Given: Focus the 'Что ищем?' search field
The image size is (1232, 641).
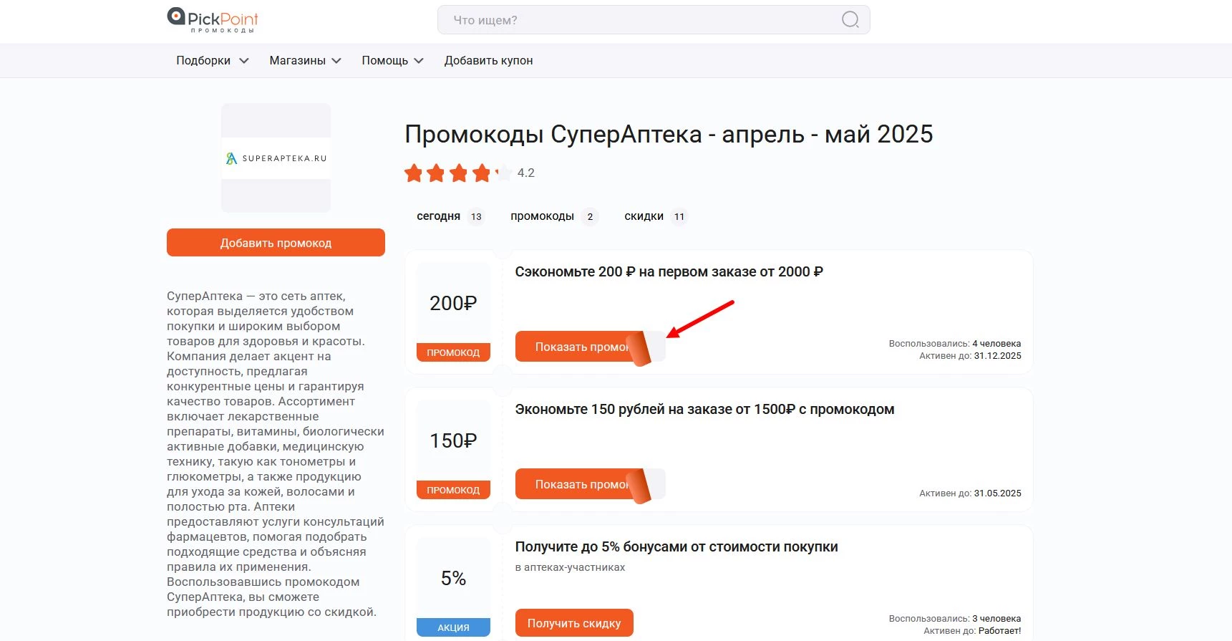Looking at the screenshot, I should (654, 20).
